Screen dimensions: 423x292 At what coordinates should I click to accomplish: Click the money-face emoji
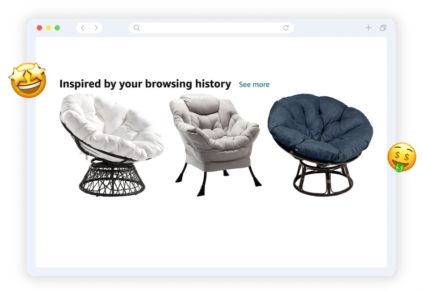(402, 157)
